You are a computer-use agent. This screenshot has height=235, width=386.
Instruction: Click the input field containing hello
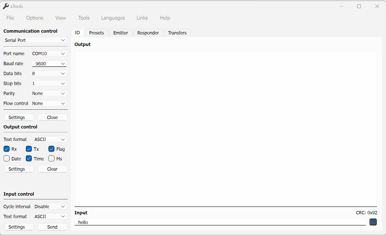pos(220,222)
